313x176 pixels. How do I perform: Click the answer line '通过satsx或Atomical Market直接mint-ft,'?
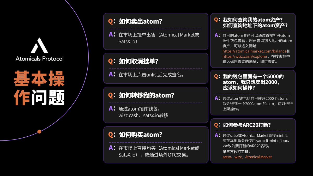point(255,136)
